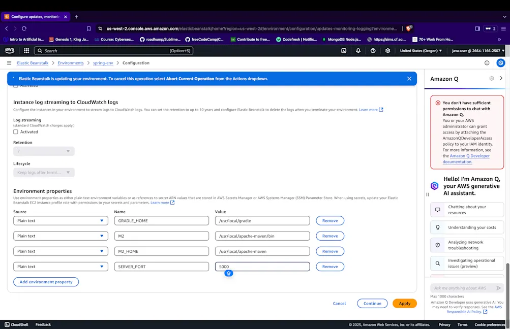Open Source dropdown for GRADLE_HOME row
The height and width of the screenshot is (329, 510).
(61, 220)
